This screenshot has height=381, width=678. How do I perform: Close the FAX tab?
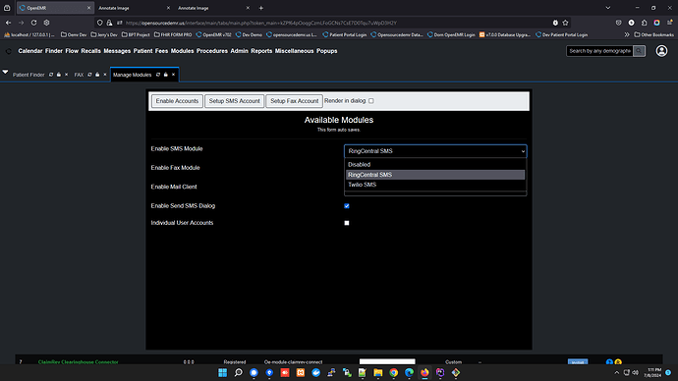pyautogui.click(x=104, y=75)
